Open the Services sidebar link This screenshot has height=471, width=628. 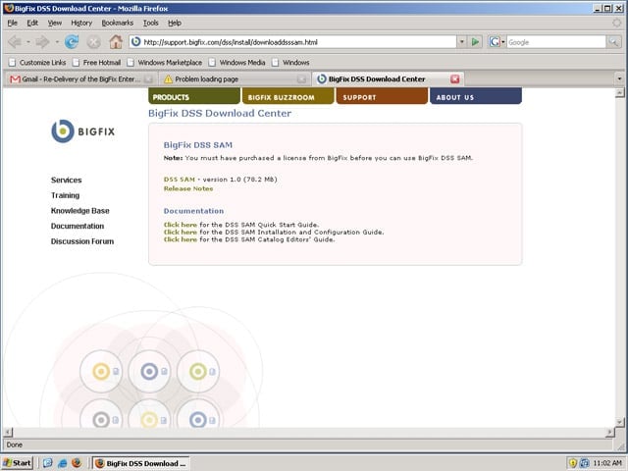[66, 180]
